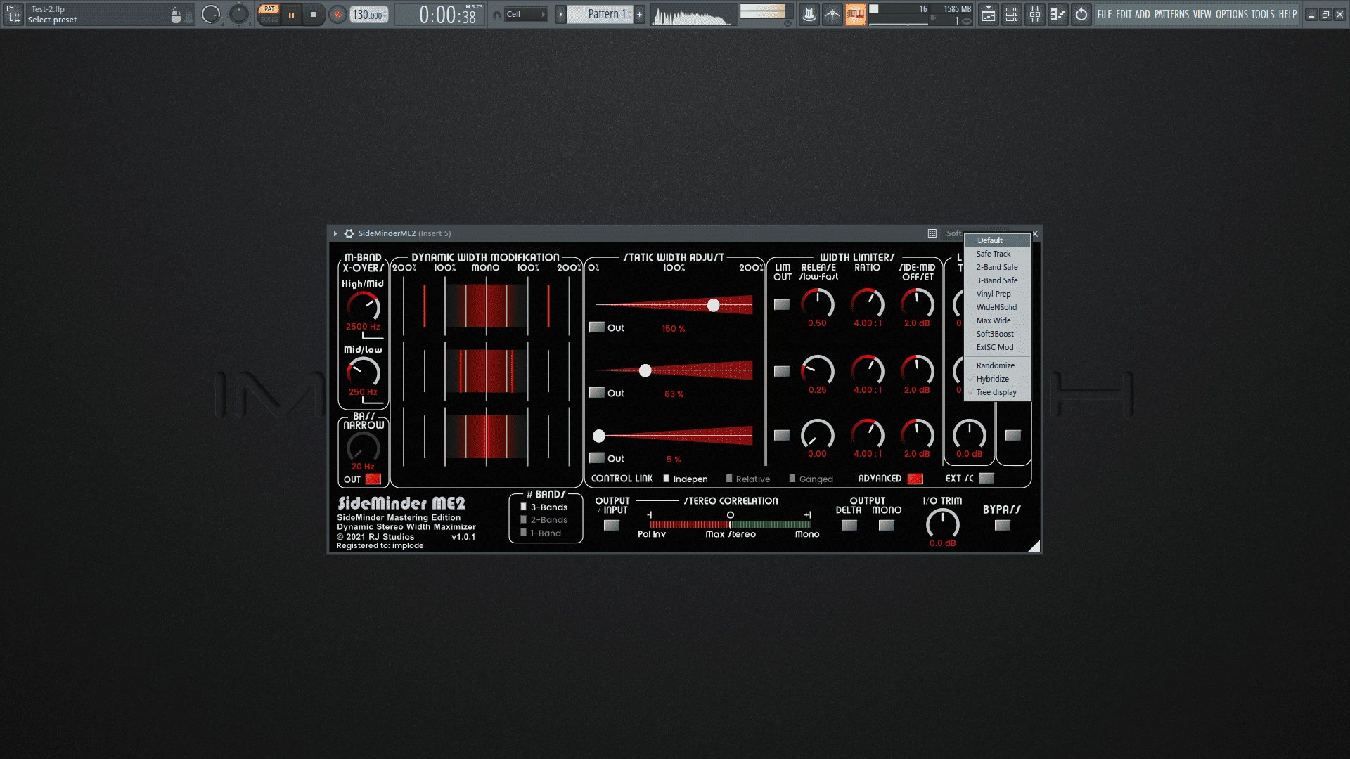Open the TOOLS menu
This screenshot has width=1350, height=759.
1263,14
